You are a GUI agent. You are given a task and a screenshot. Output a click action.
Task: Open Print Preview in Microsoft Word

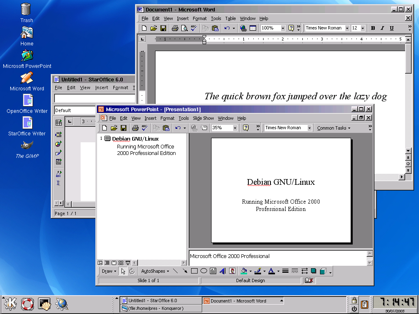[x=185, y=28]
